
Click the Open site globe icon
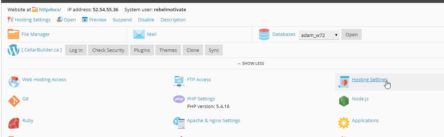(60, 20)
